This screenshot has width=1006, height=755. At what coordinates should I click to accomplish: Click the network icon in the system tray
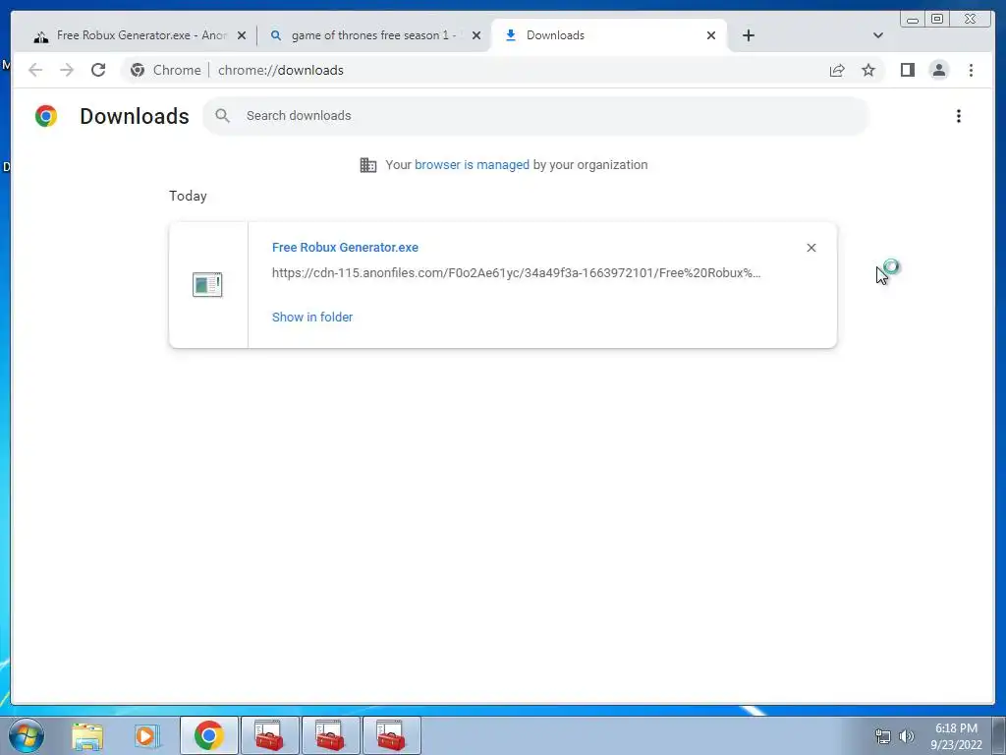[883, 736]
